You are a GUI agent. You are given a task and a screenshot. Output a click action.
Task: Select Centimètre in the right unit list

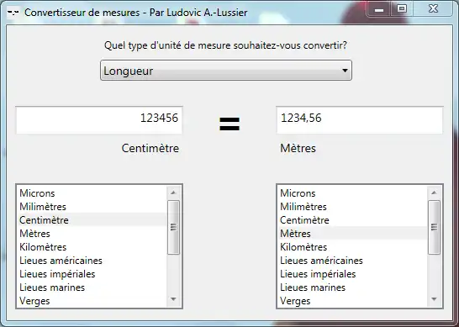pos(352,220)
